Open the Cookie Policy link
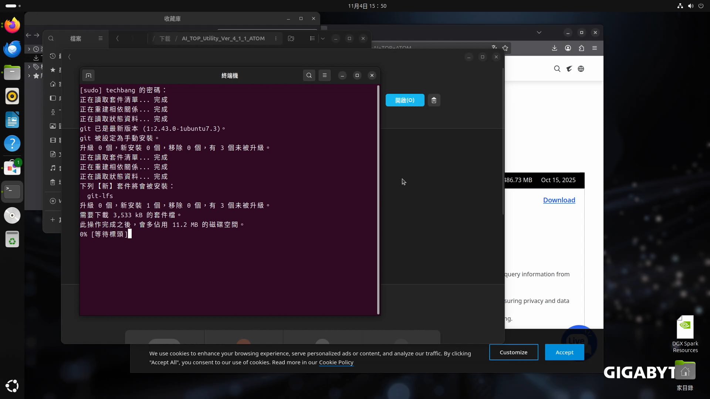 pos(336,362)
